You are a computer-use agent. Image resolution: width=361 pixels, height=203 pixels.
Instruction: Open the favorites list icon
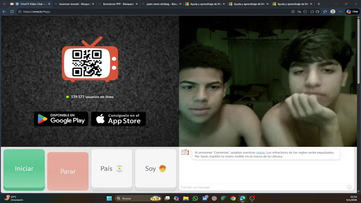(x=325, y=12)
